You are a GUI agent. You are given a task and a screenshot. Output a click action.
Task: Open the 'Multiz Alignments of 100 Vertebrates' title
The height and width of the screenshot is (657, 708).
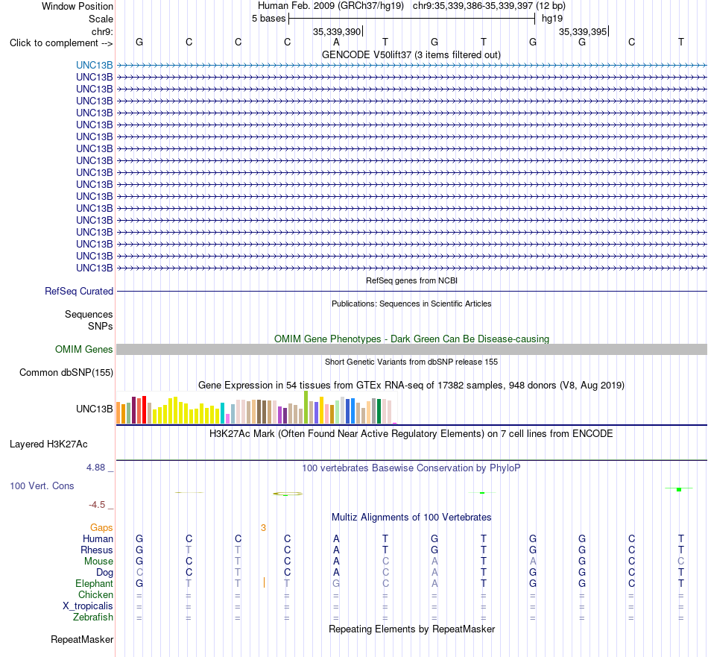pyautogui.click(x=411, y=518)
